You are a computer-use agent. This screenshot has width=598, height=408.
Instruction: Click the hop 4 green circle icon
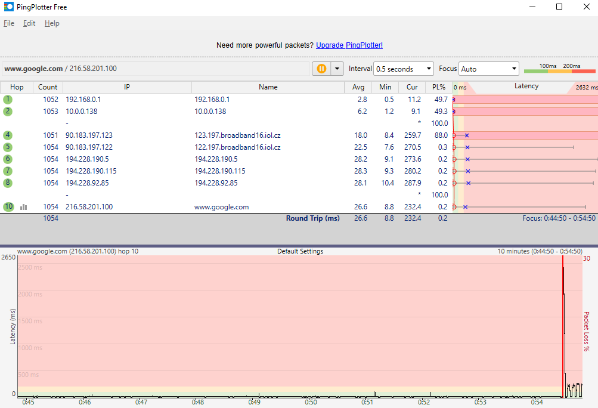pos(7,135)
